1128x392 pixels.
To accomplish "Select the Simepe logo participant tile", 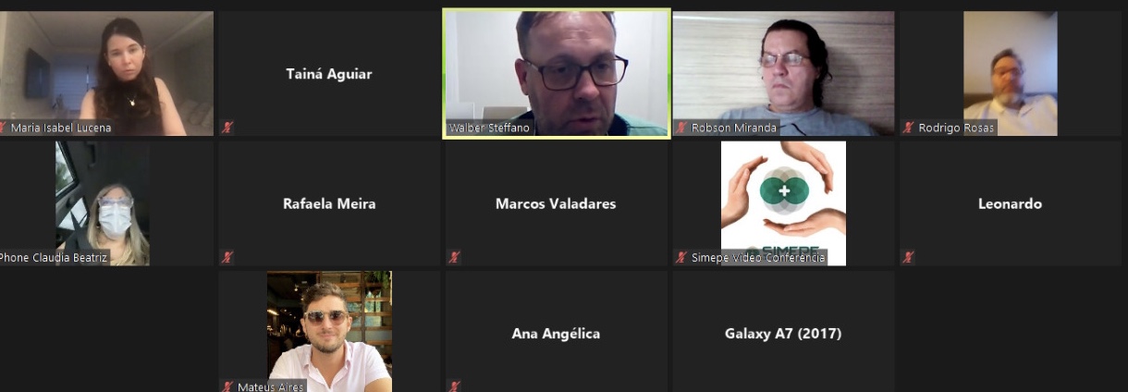I will (x=783, y=203).
